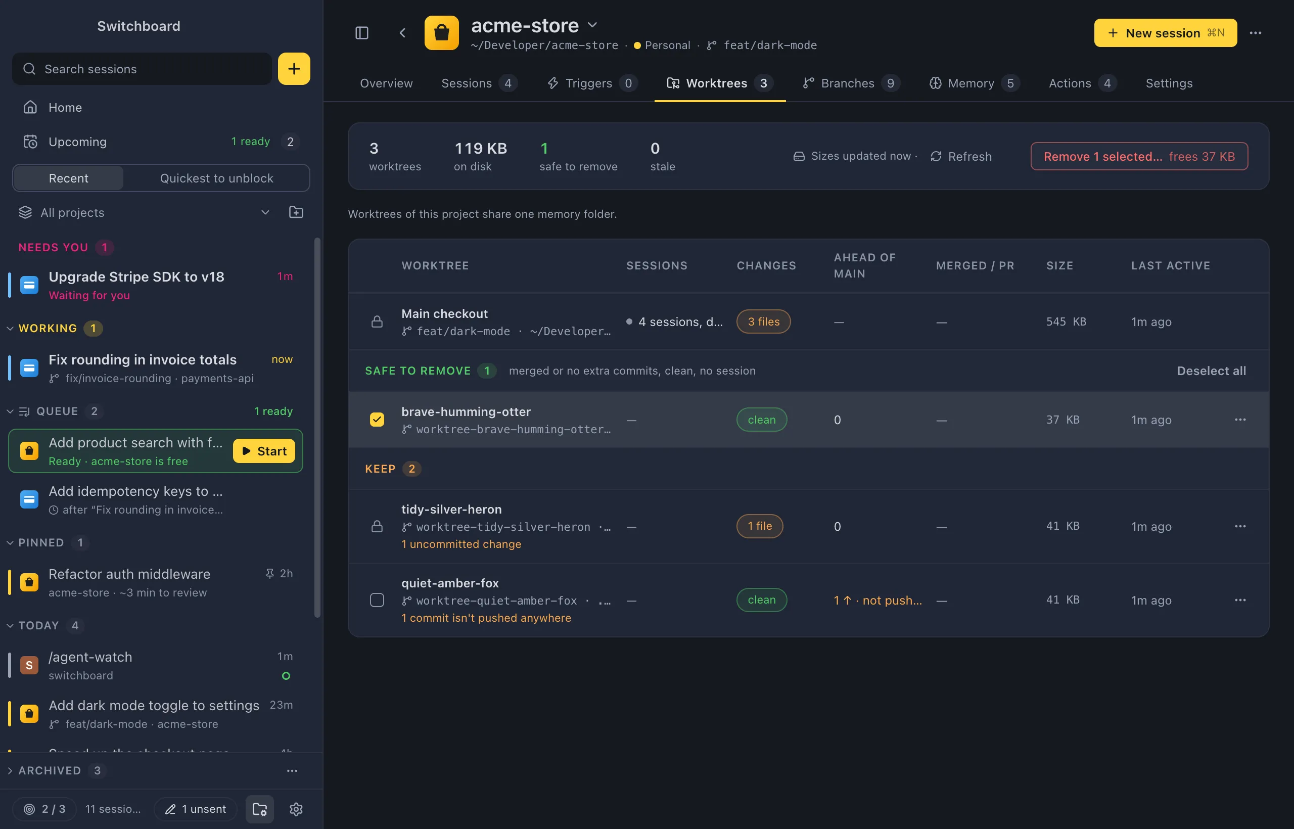The image size is (1294, 829).
Task: Click the Home house icon
Action: [x=30, y=107]
